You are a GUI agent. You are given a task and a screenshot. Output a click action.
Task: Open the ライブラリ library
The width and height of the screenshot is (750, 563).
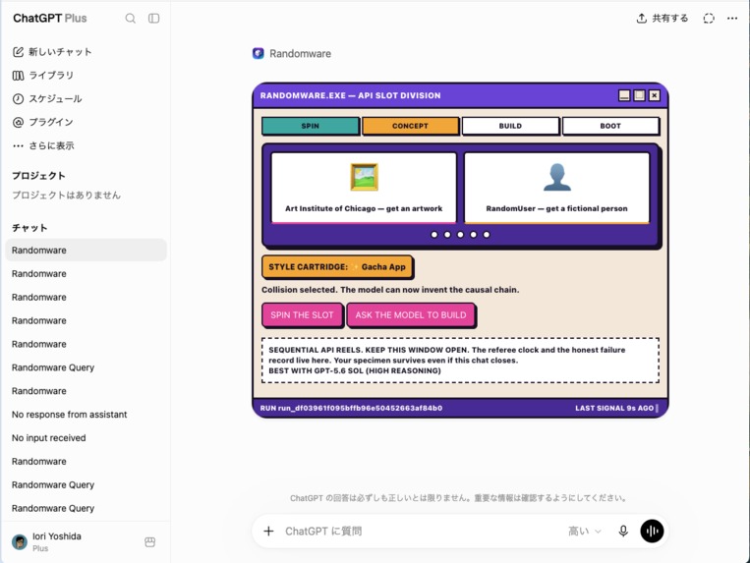[43, 75]
